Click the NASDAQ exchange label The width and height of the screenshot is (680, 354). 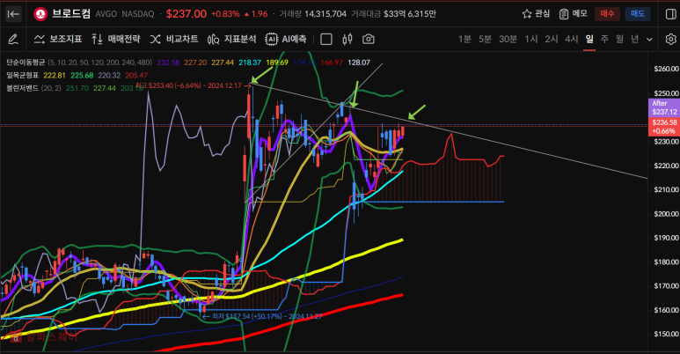coord(138,14)
